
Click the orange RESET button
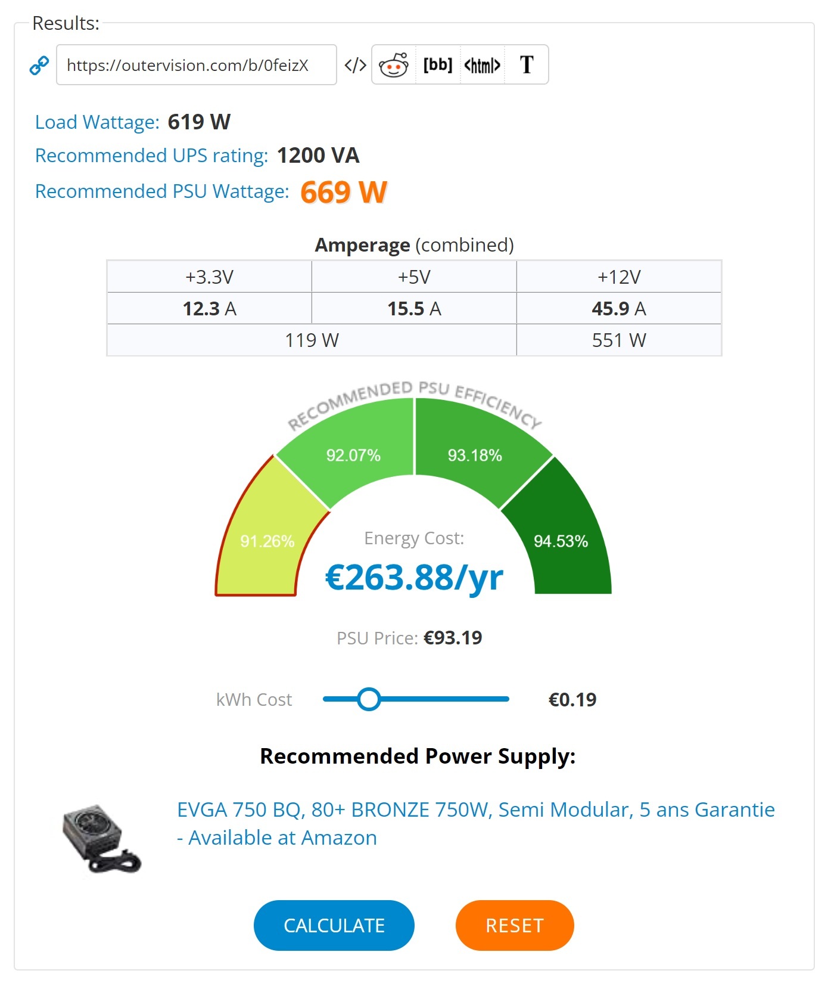(515, 925)
